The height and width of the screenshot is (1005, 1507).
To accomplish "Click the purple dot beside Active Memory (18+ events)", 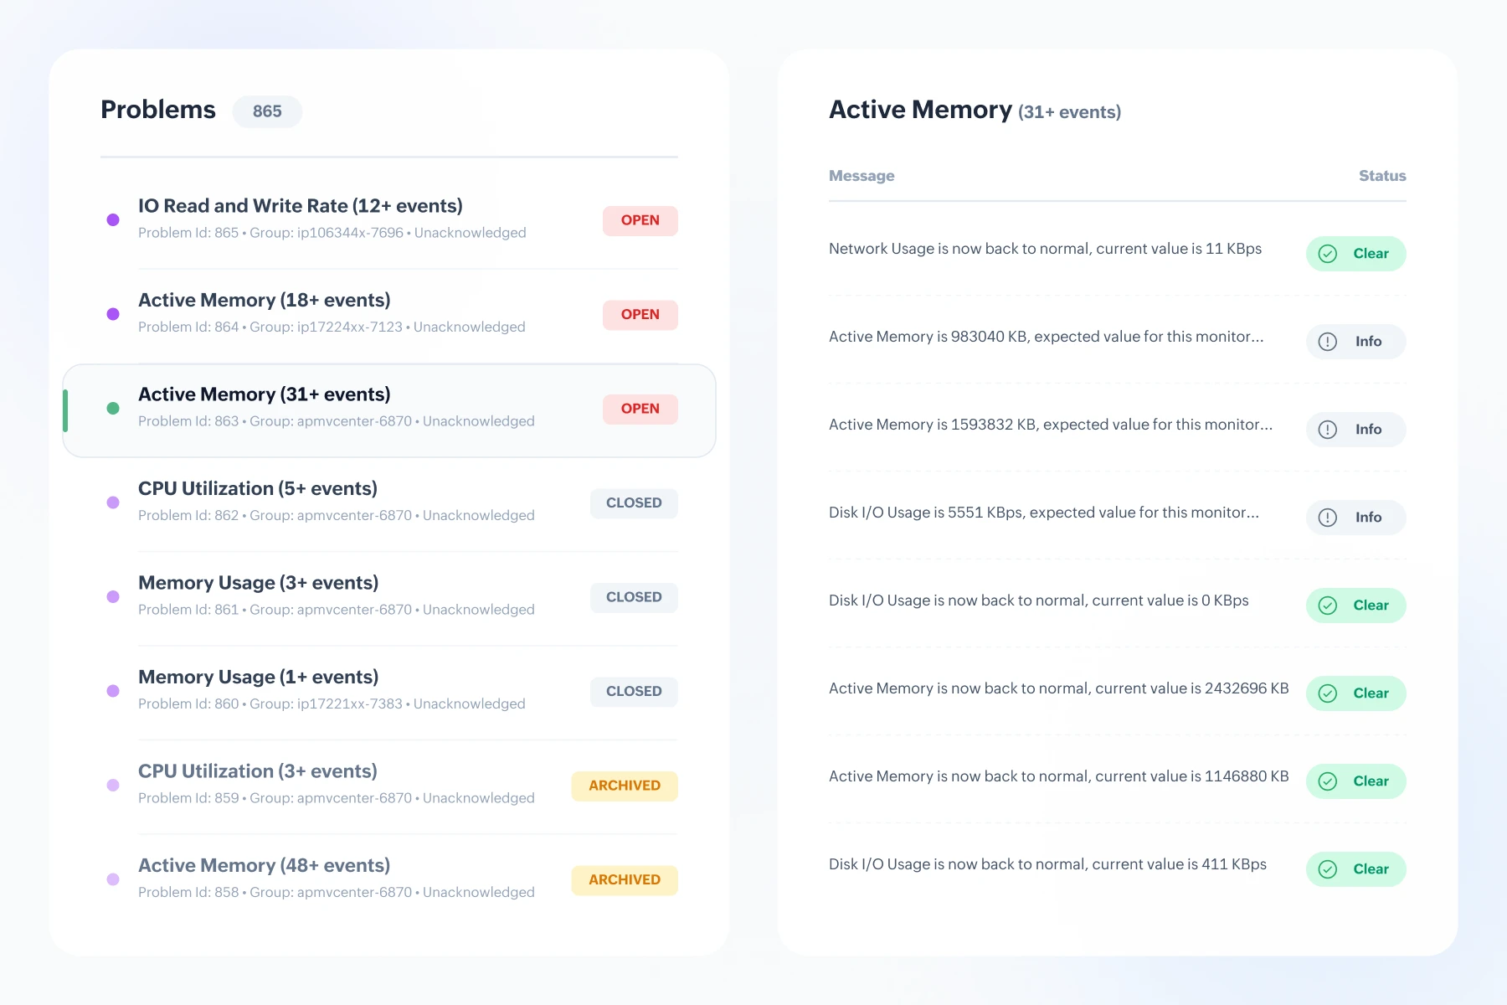I will pos(113,314).
